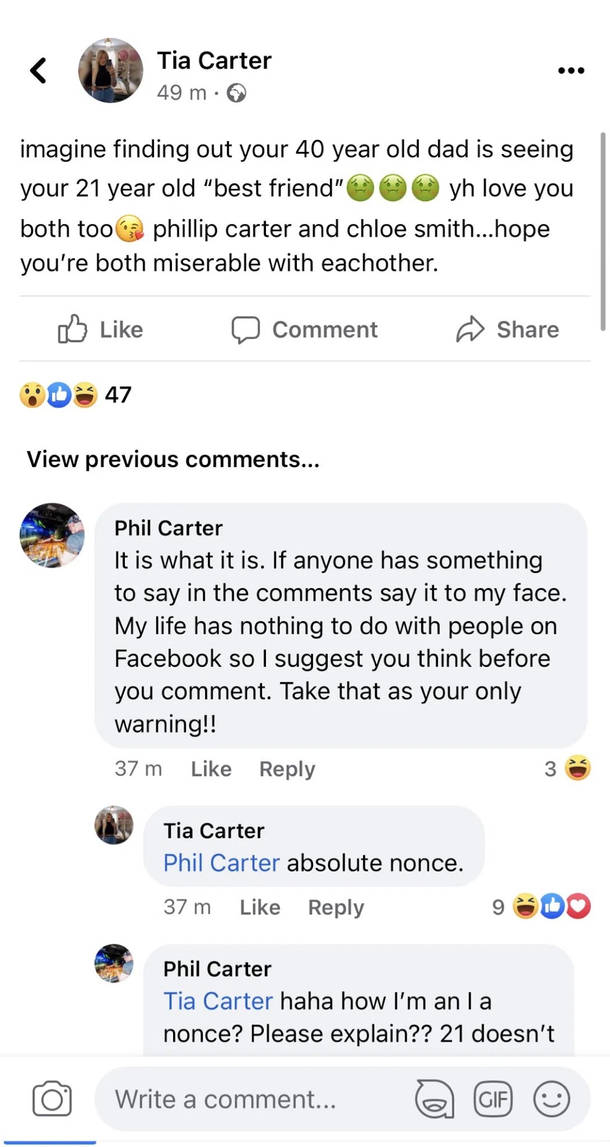Open the camera to attach a photo

click(51, 1098)
